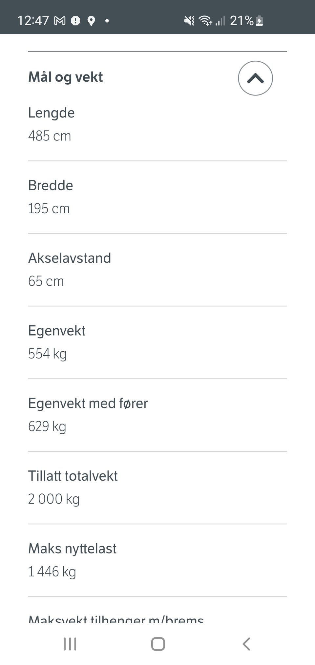This screenshot has width=315, height=665.
Task: Select Egenvekt med fører 629 kg
Action: (x=157, y=415)
